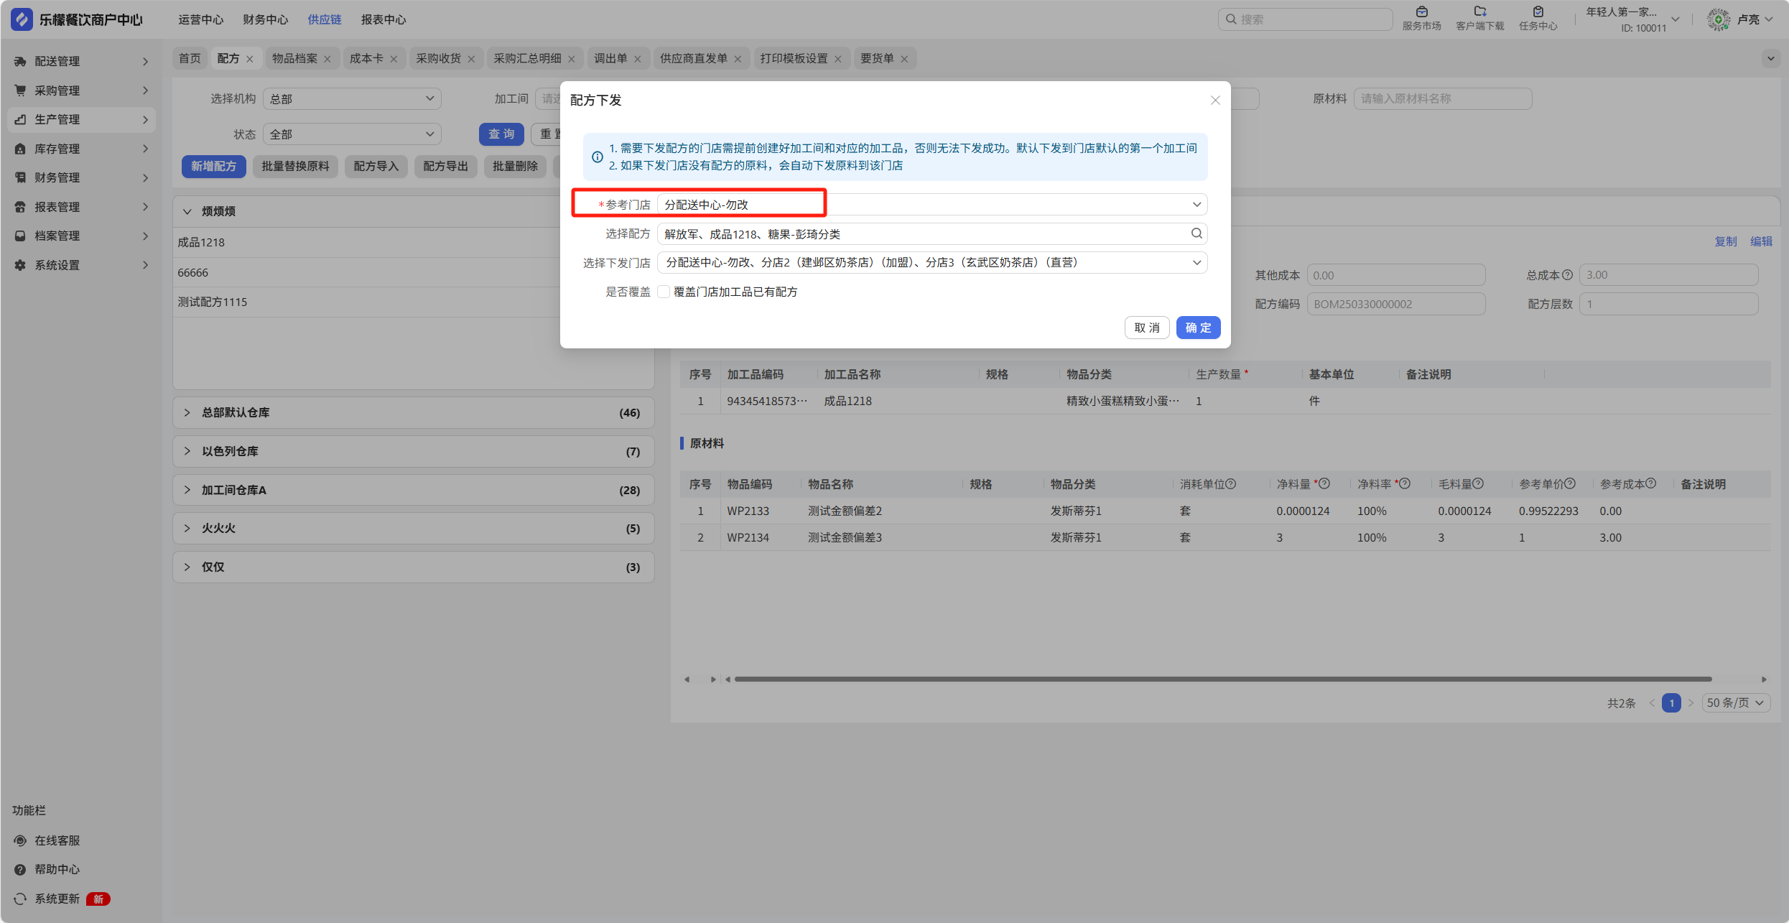Click the 查询 button
1789x923 pixels.
pyautogui.click(x=501, y=134)
